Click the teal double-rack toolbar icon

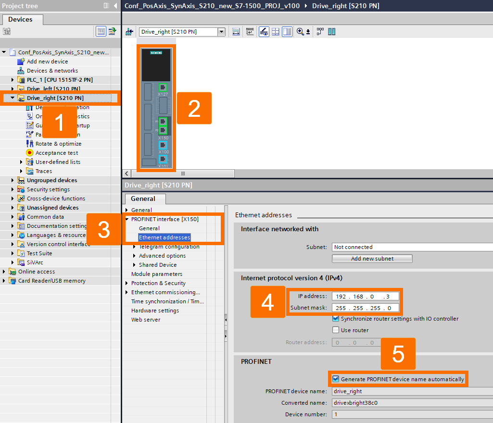click(332, 31)
